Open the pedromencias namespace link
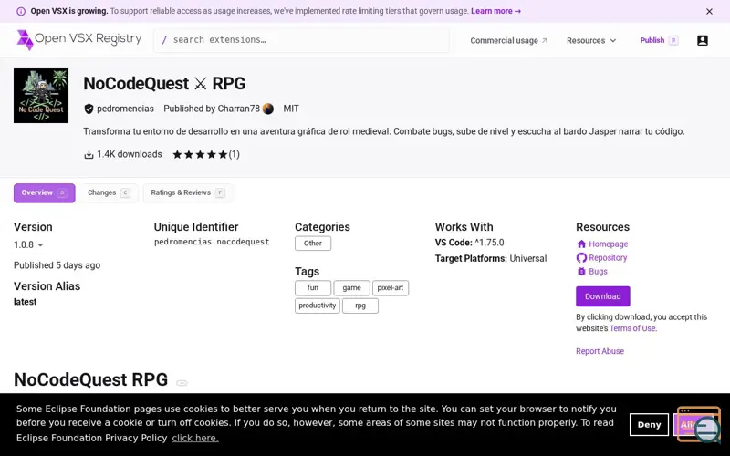730x456 pixels. (x=125, y=109)
